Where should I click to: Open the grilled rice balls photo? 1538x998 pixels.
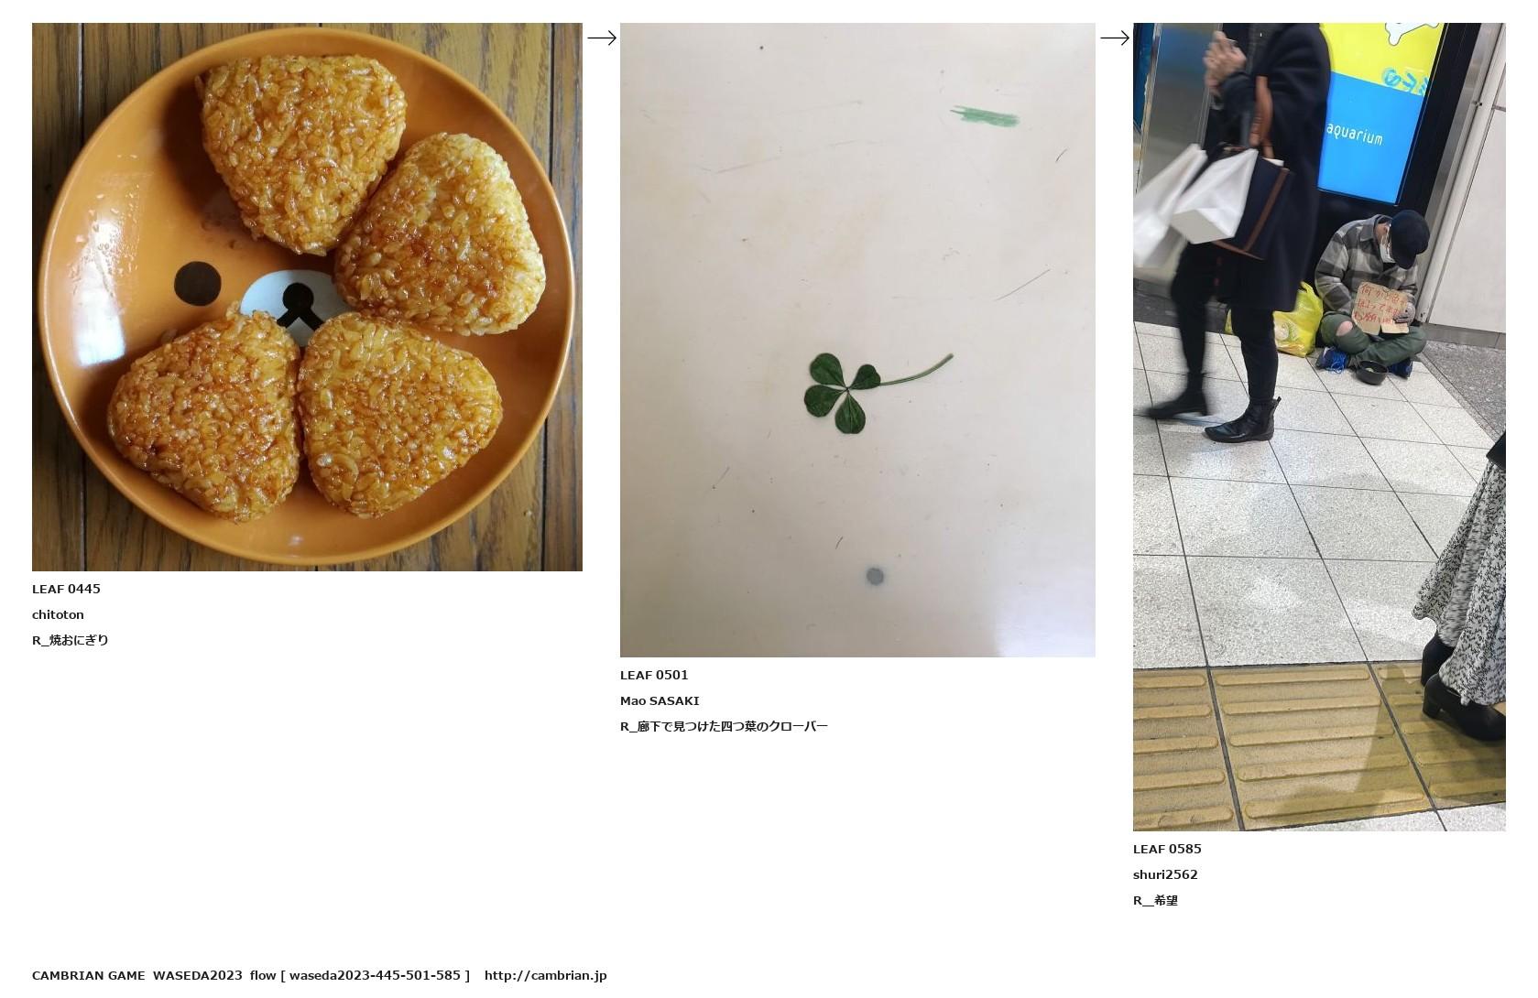[307, 297]
